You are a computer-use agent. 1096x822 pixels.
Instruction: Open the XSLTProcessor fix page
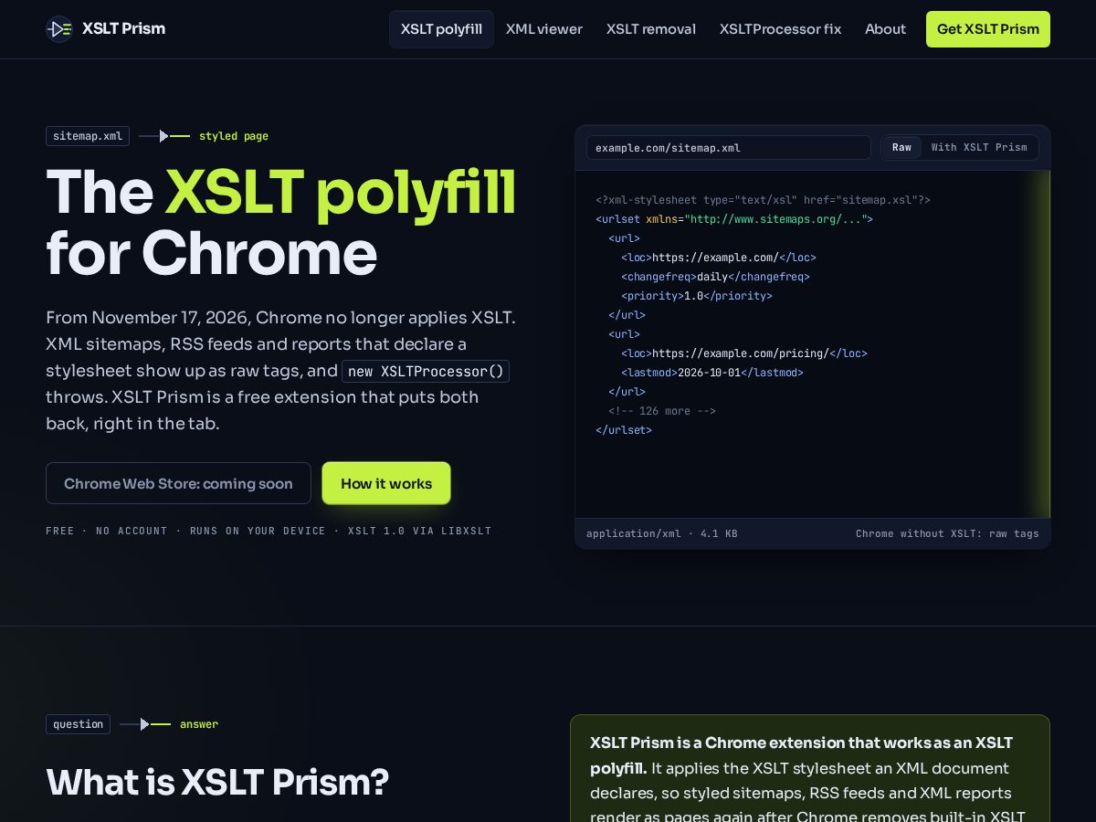pos(780,29)
